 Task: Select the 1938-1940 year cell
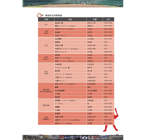click(108, 104)
